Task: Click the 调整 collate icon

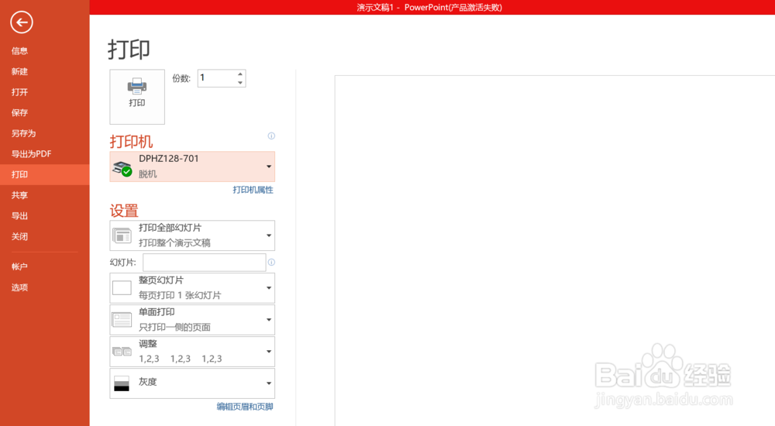Action: click(122, 352)
